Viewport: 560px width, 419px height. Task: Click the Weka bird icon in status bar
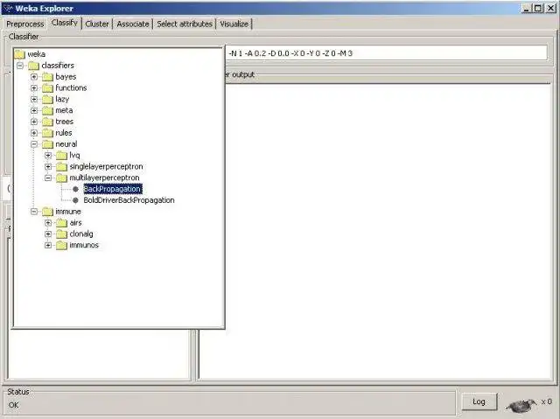pos(521,405)
